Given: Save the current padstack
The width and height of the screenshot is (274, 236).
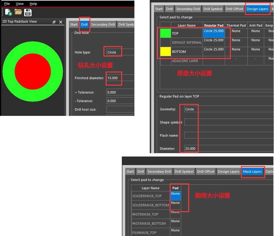Looking at the screenshot, I should (x=28, y=13).
